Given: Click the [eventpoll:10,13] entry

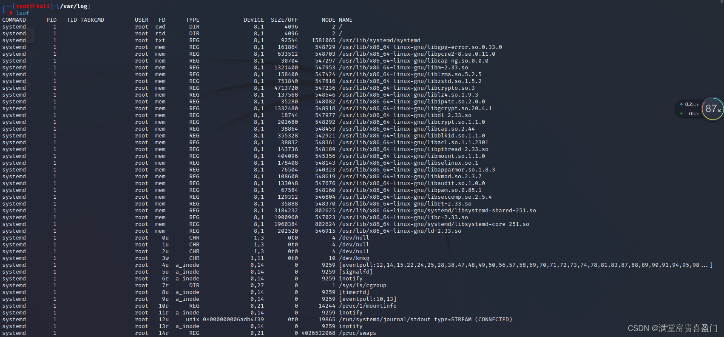Looking at the screenshot, I should pos(368,299).
